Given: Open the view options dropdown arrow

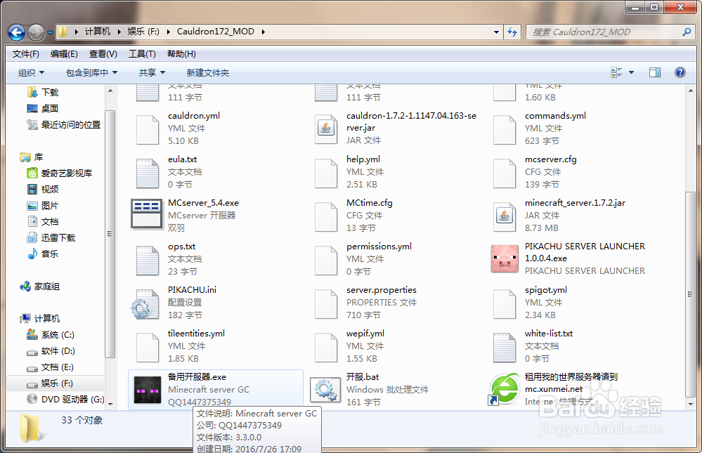Looking at the screenshot, I should [x=631, y=72].
